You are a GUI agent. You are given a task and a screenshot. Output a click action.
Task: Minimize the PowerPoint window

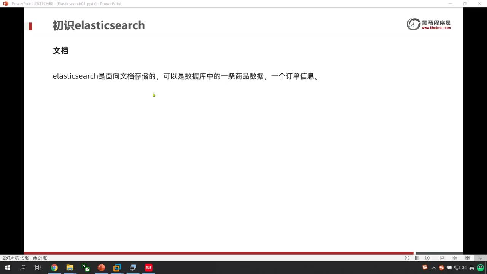450,3
